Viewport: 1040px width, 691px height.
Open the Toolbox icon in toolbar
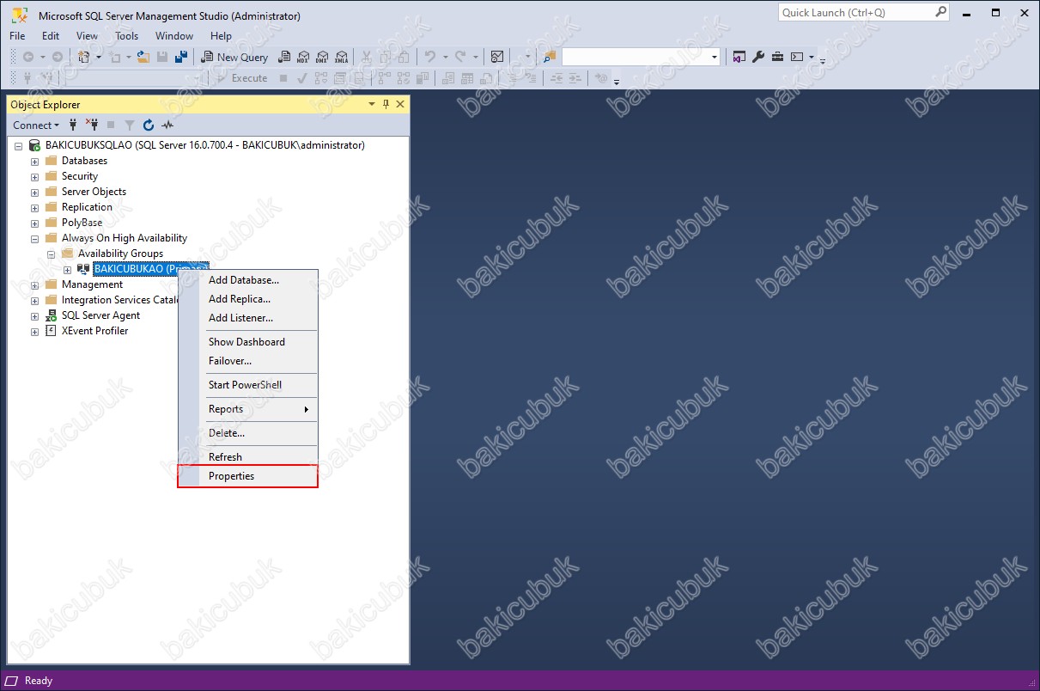(x=777, y=57)
